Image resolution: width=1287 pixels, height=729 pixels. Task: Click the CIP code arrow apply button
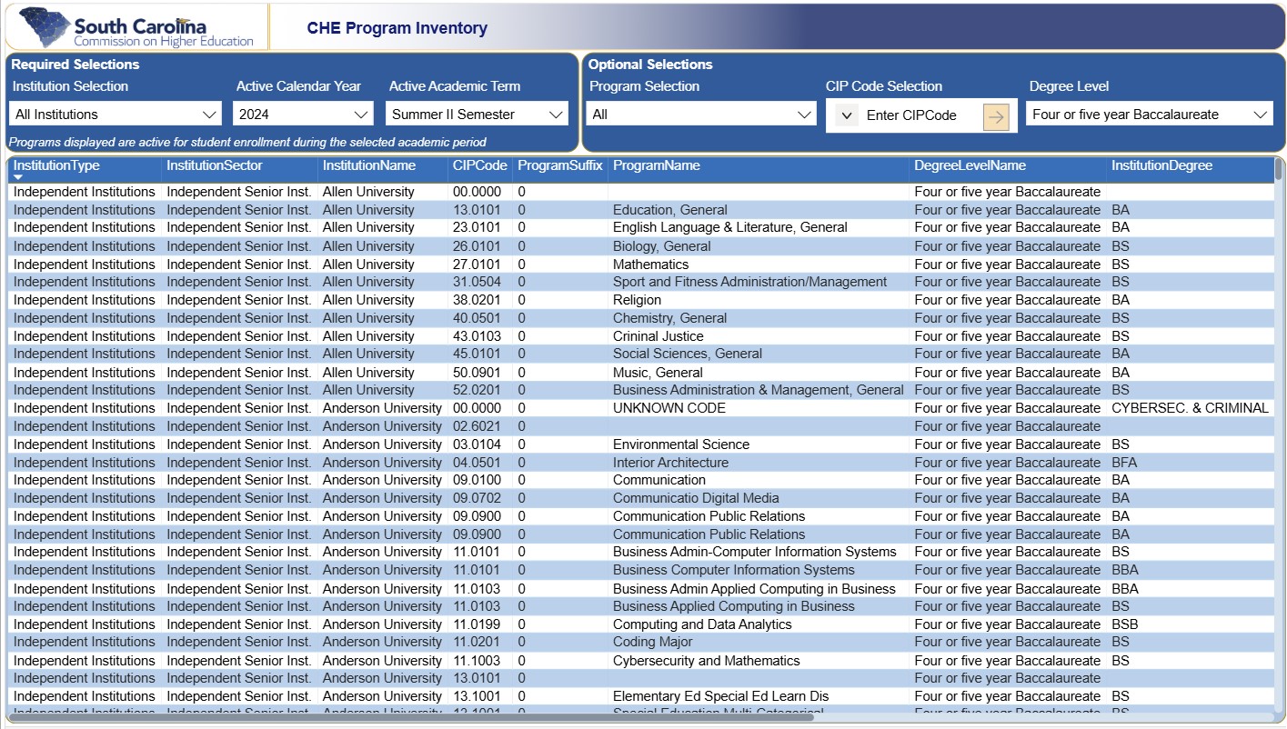pos(997,115)
